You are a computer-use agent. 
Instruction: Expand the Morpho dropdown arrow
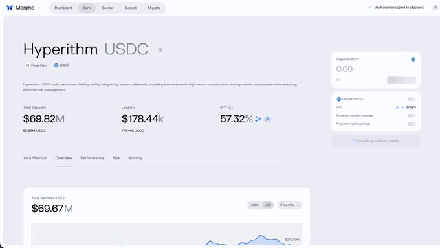click(39, 8)
